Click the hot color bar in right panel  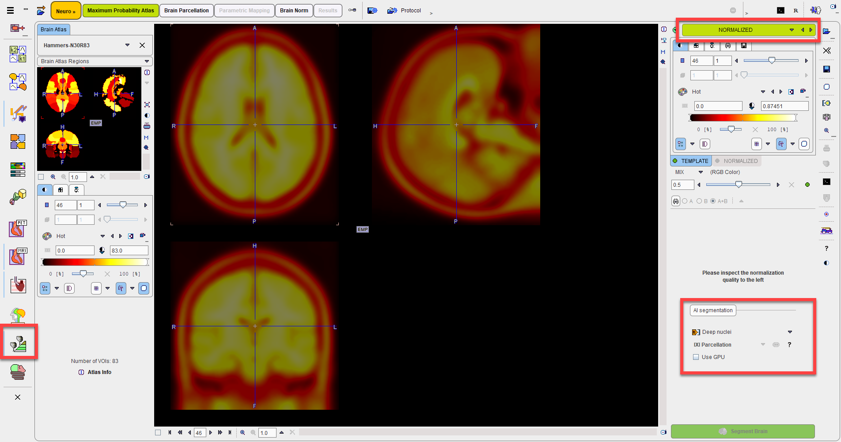click(x=743, y=117)
